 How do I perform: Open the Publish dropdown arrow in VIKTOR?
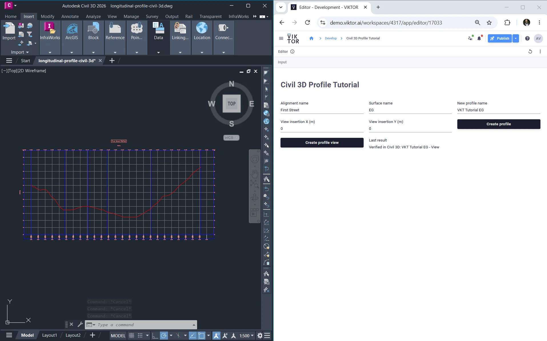click(516, 38)
